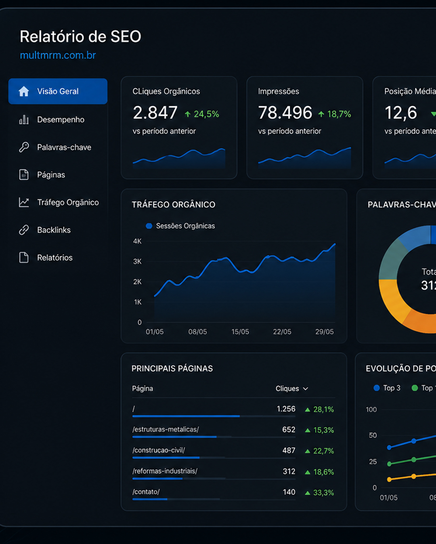
Task: Click the document icon beside Páginas
Action: pos(24,174)
